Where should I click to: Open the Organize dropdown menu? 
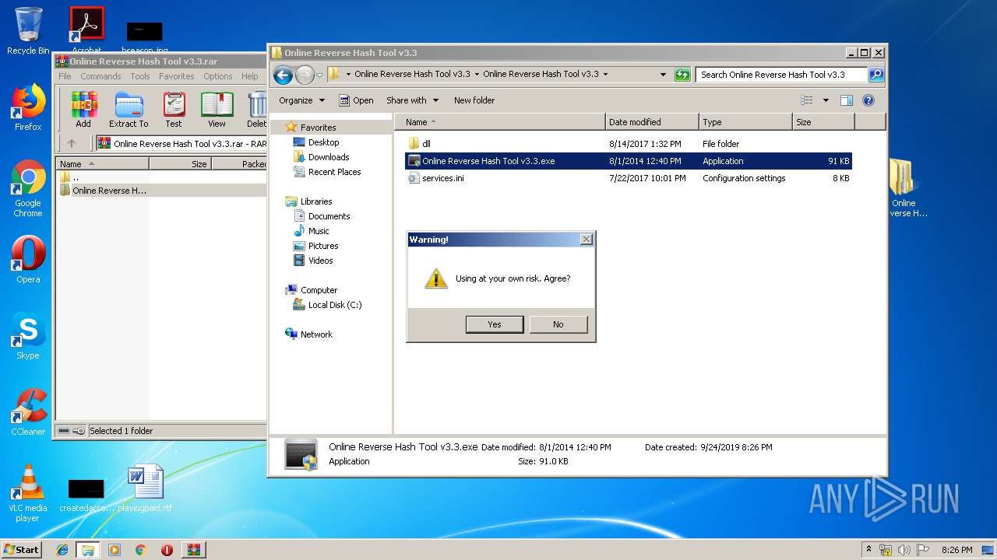pyautogui.click(x=301, y=100)
